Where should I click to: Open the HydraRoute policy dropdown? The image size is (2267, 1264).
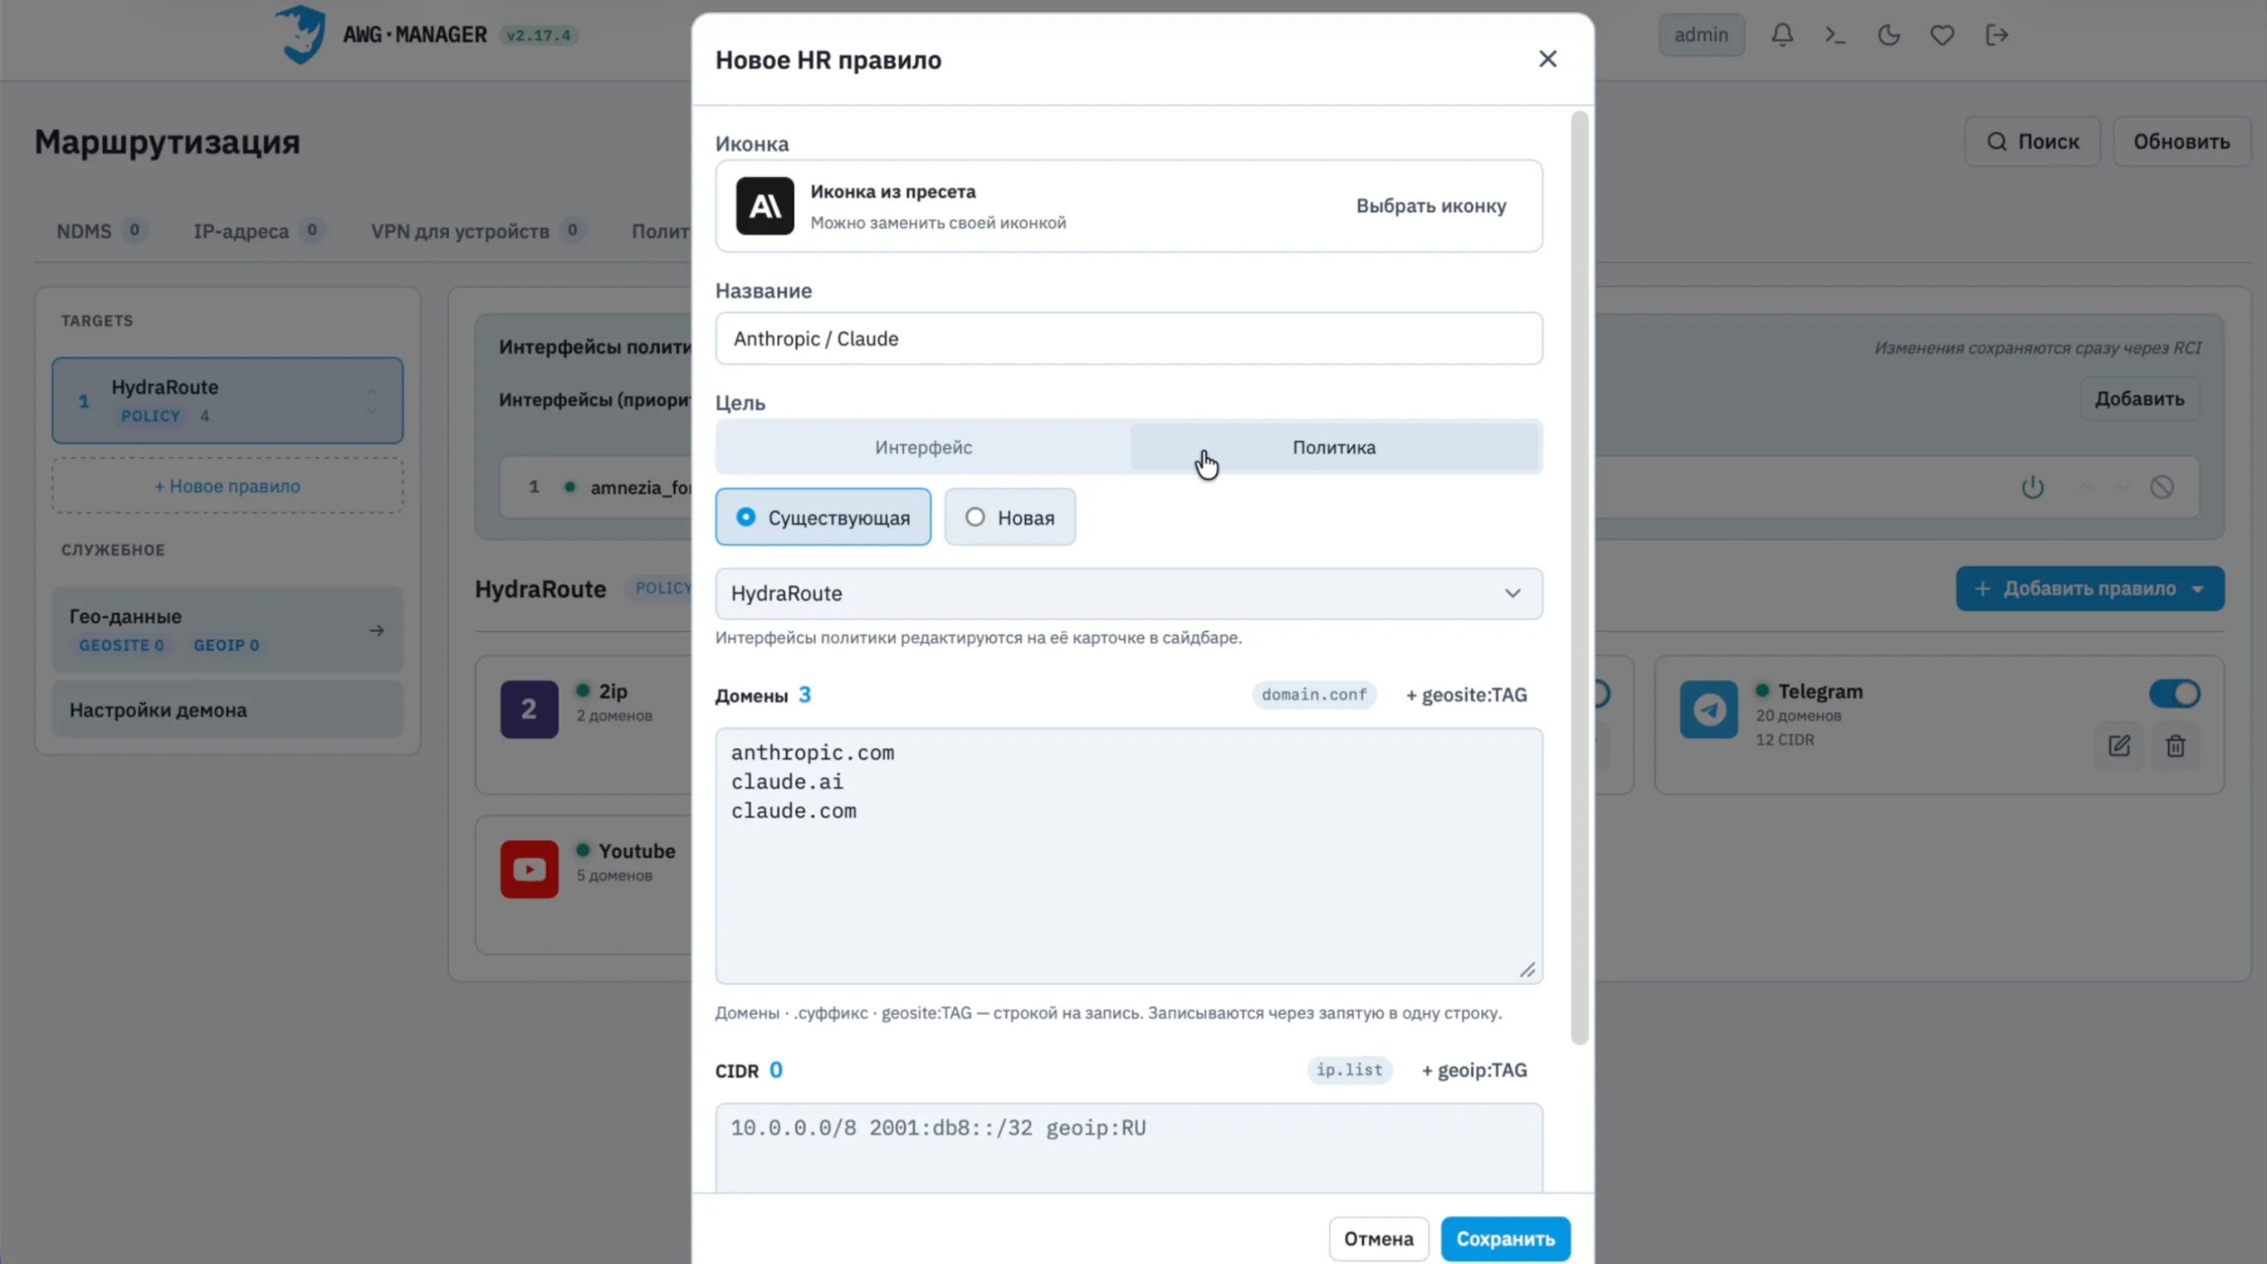pos(1128,593)
